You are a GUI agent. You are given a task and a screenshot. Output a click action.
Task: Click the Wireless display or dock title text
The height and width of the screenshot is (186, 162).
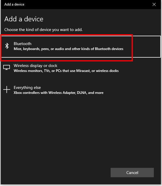click(x=35, y=66)
